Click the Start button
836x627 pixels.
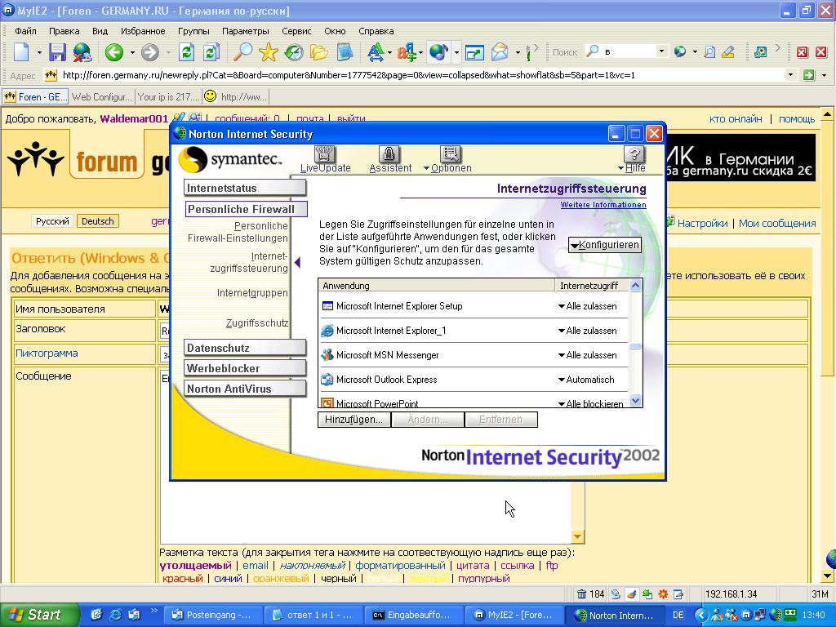38,615
